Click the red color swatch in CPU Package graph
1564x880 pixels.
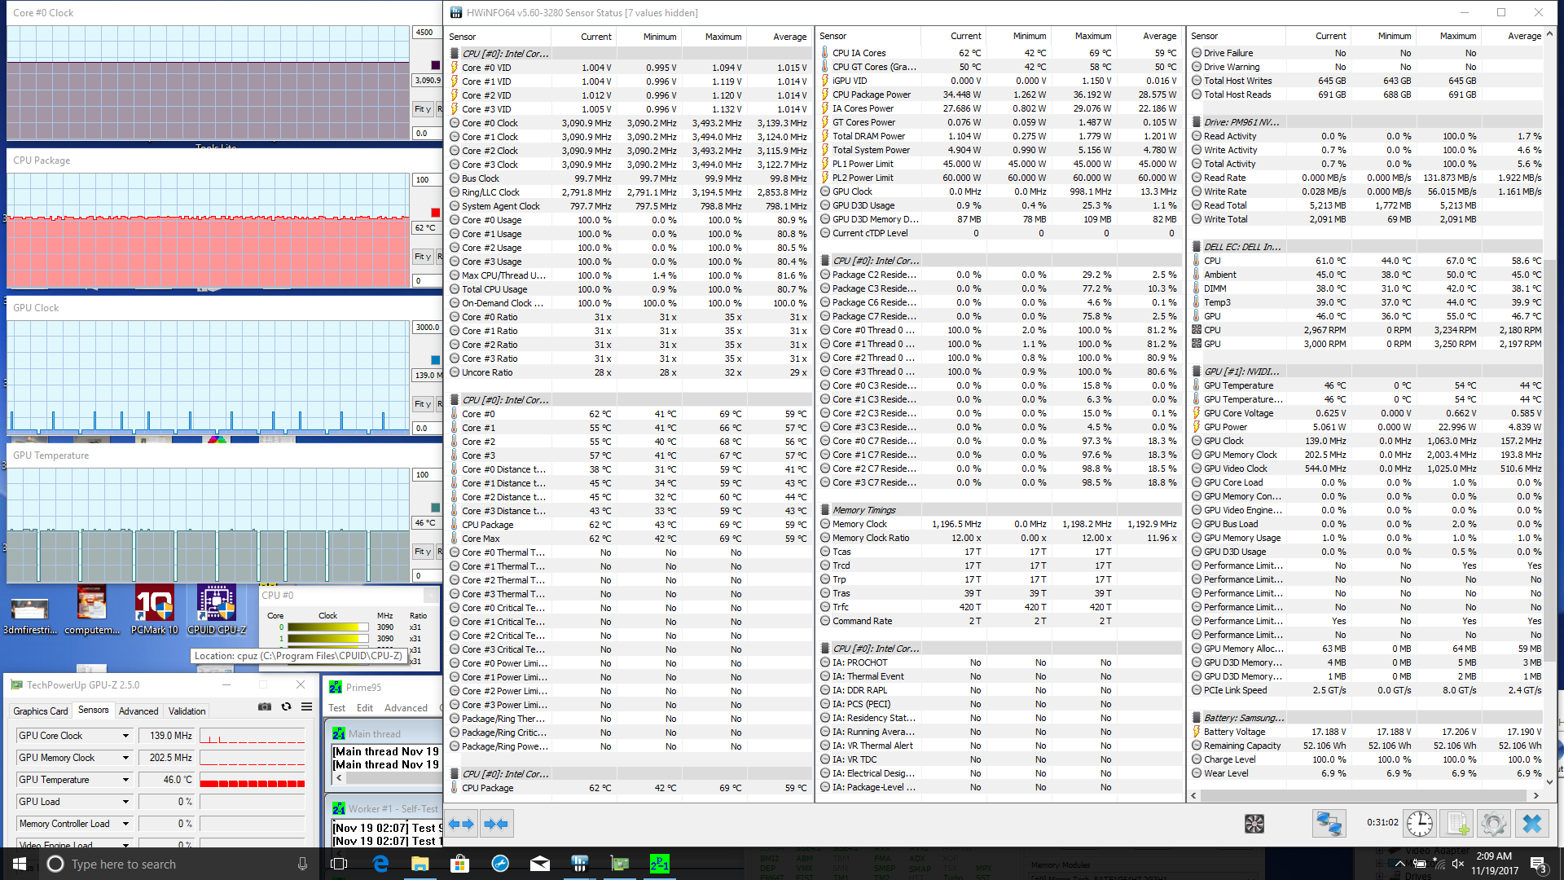pos(435,213)
